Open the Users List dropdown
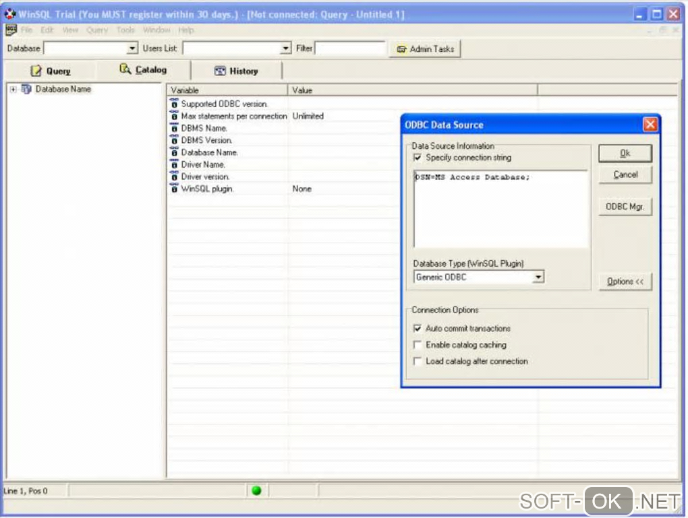The height and width of the screenshot is (518, 688). point(286,48)
